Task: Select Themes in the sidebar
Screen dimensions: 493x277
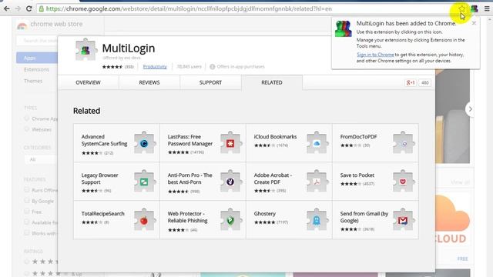Action: (x=32, y=81)
